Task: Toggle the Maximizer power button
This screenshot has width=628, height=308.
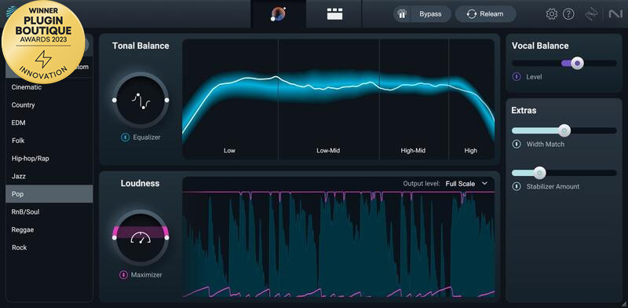Action: (124, 275)
